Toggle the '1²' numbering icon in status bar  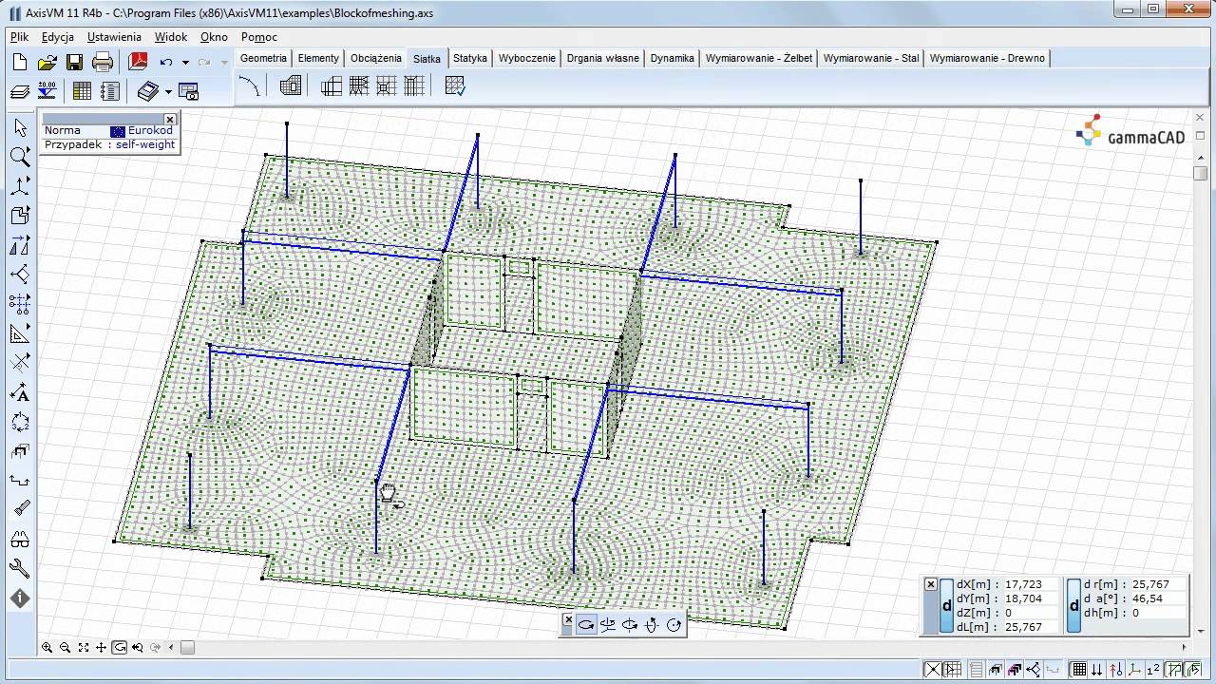1152,671
